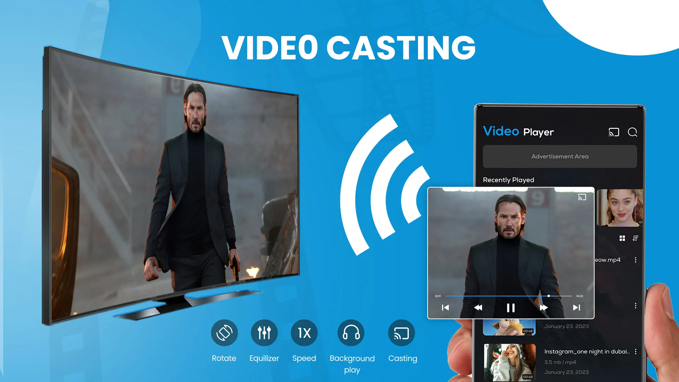Screen dimensions: 679x382
Task: Click skip to next track button
Action: pos(576,307)
